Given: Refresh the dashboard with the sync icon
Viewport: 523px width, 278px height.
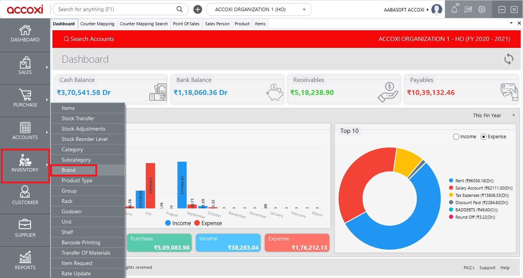Looking at the screenshot, I should [x=508, y=59].
